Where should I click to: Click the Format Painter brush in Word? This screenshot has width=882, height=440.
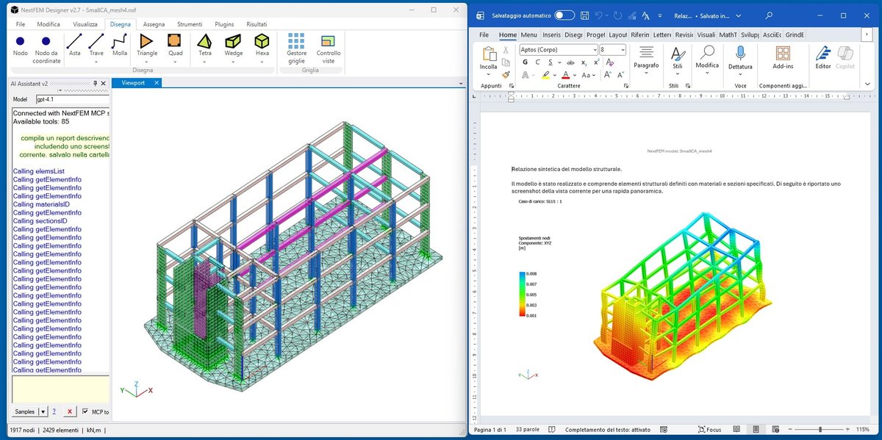pos(506,74)
